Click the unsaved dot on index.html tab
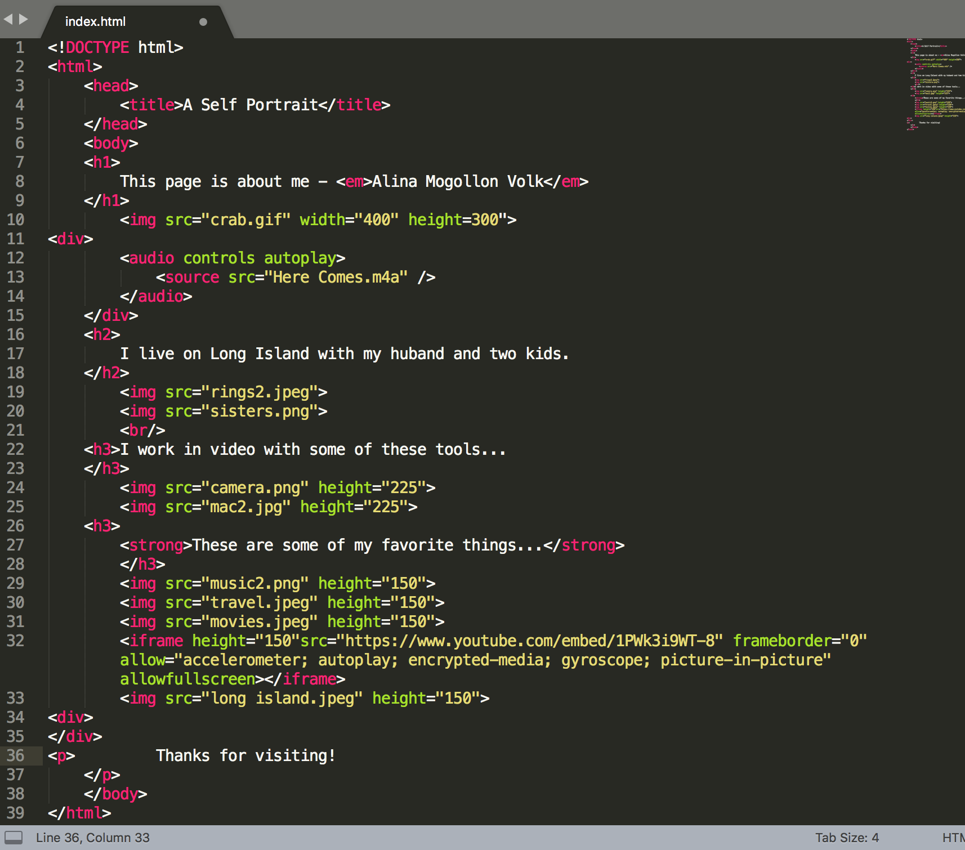The image size is (965, 850). 203,22
